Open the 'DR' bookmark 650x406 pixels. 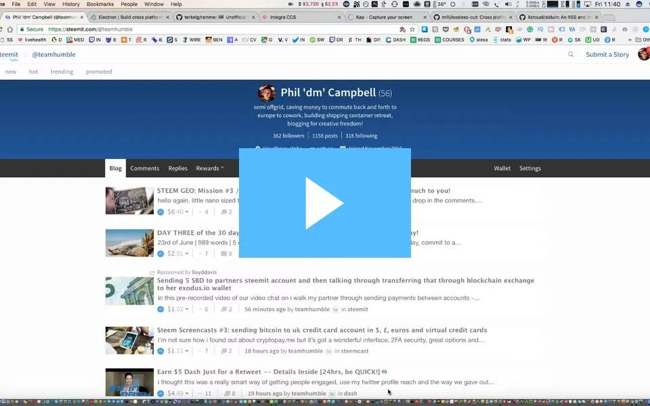coord(337,40)
